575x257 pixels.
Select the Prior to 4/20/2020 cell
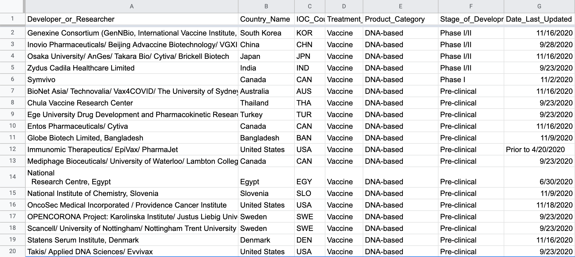[x=535, y=150]
